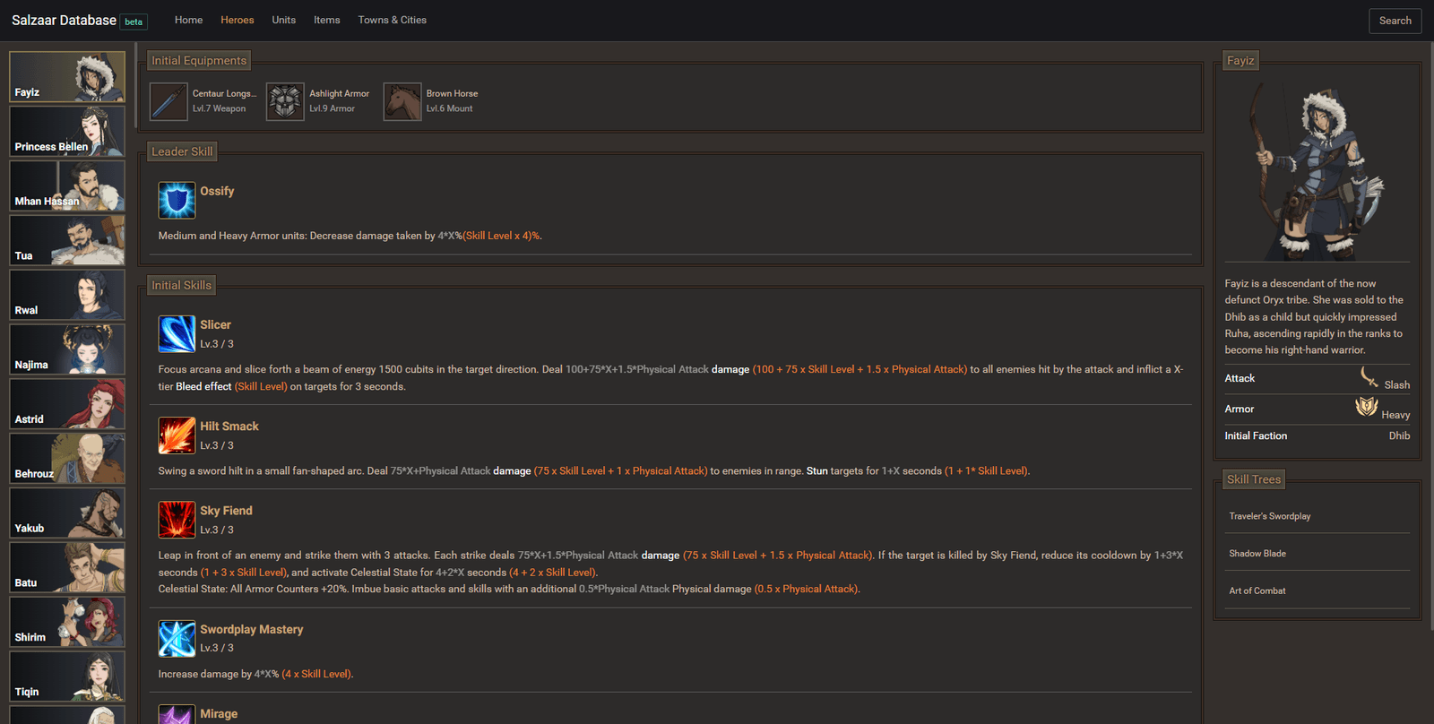The height and width of the screenshot is (724, 1434).
Task: Click the Skill Trees panel header
Action: pyautogui.click(x=1254, y=479)
